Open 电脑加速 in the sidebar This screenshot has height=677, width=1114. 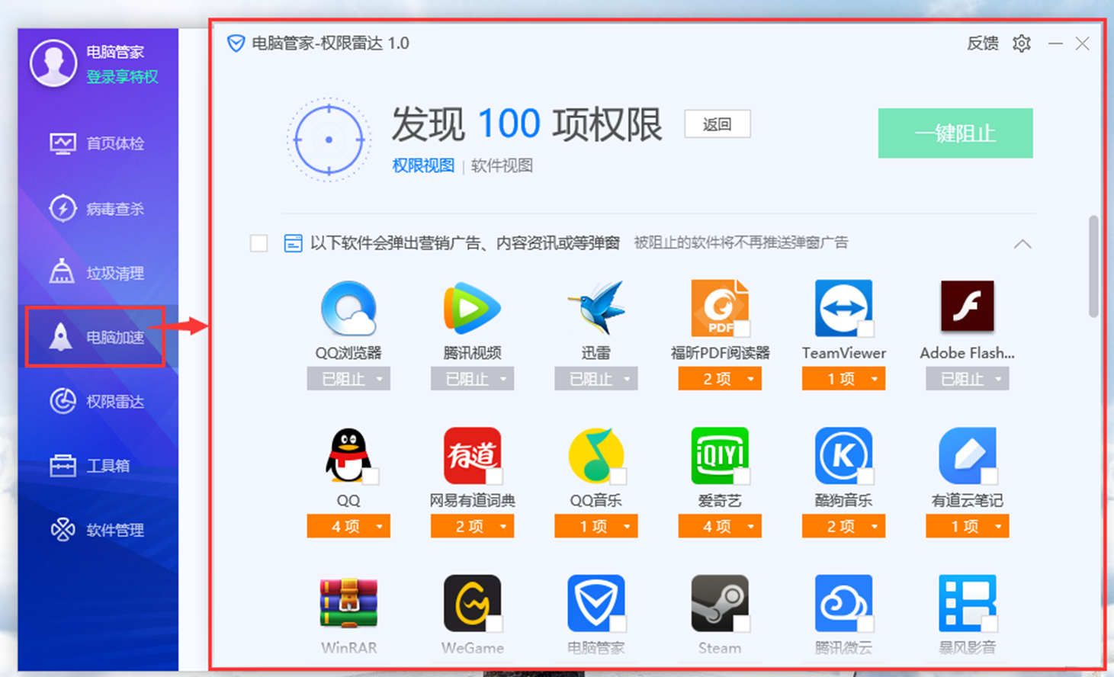(x=95, y=337)
